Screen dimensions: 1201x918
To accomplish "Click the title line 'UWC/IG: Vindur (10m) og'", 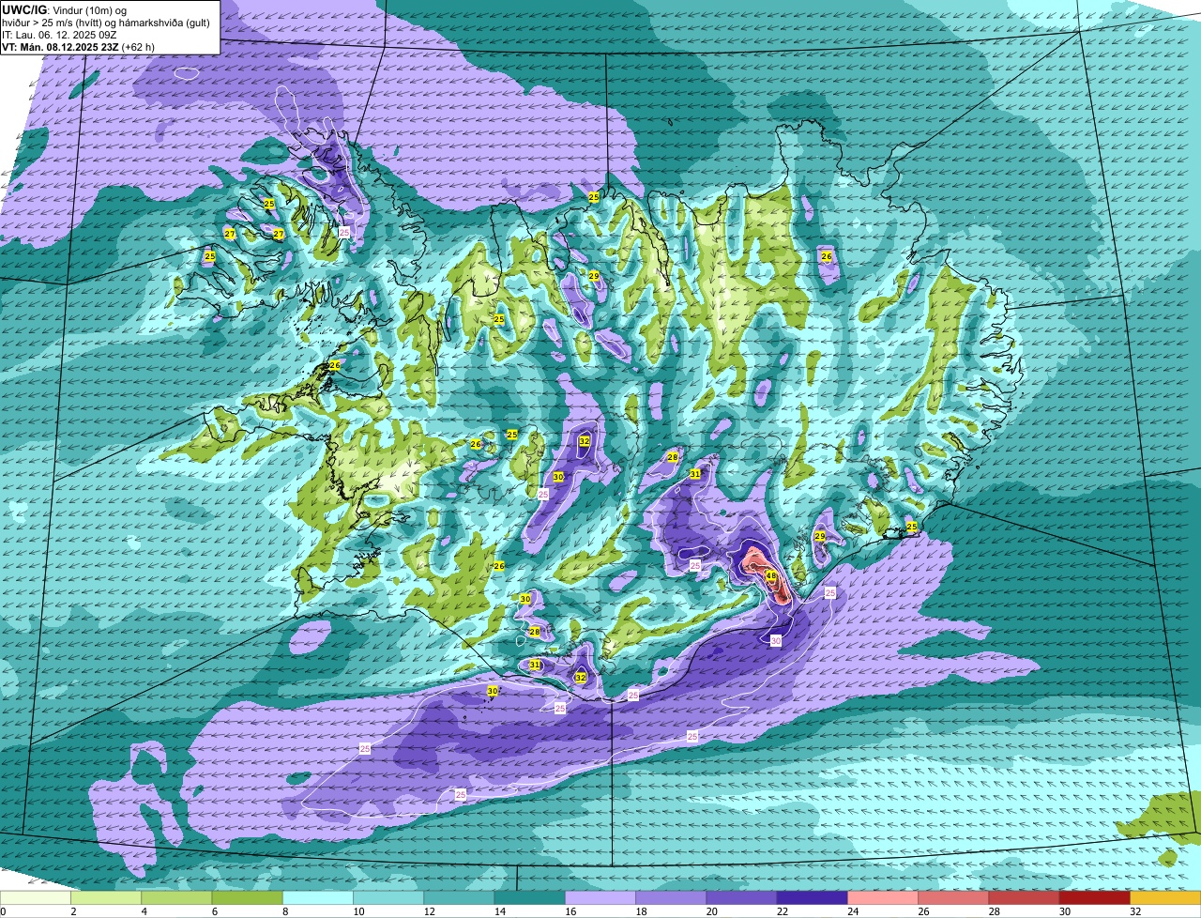I will coord(64,9).
